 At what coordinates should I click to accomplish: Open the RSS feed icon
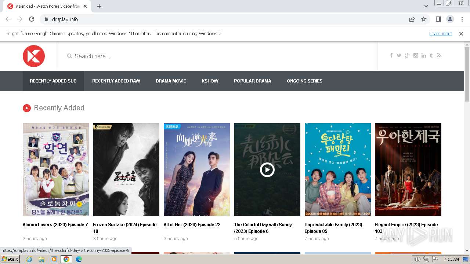point(439,55)
